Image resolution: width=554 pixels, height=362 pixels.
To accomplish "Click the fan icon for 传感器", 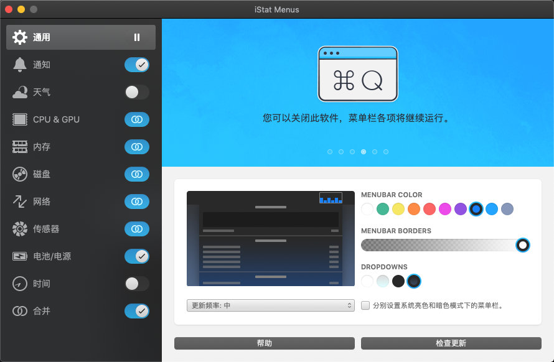I will pyautogui.click(x=20, y=229).
